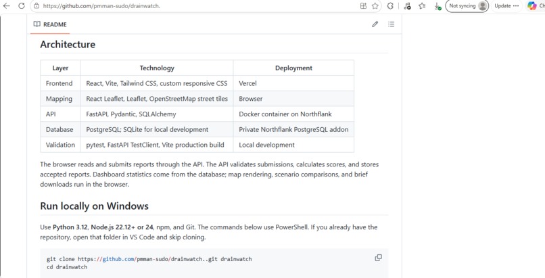Viewport: 545px width, 278px height.
Task: Click the github.com link in code block
Action: pos(118,259)
